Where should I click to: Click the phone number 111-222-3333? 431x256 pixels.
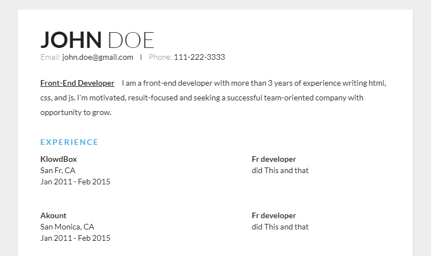199,57
